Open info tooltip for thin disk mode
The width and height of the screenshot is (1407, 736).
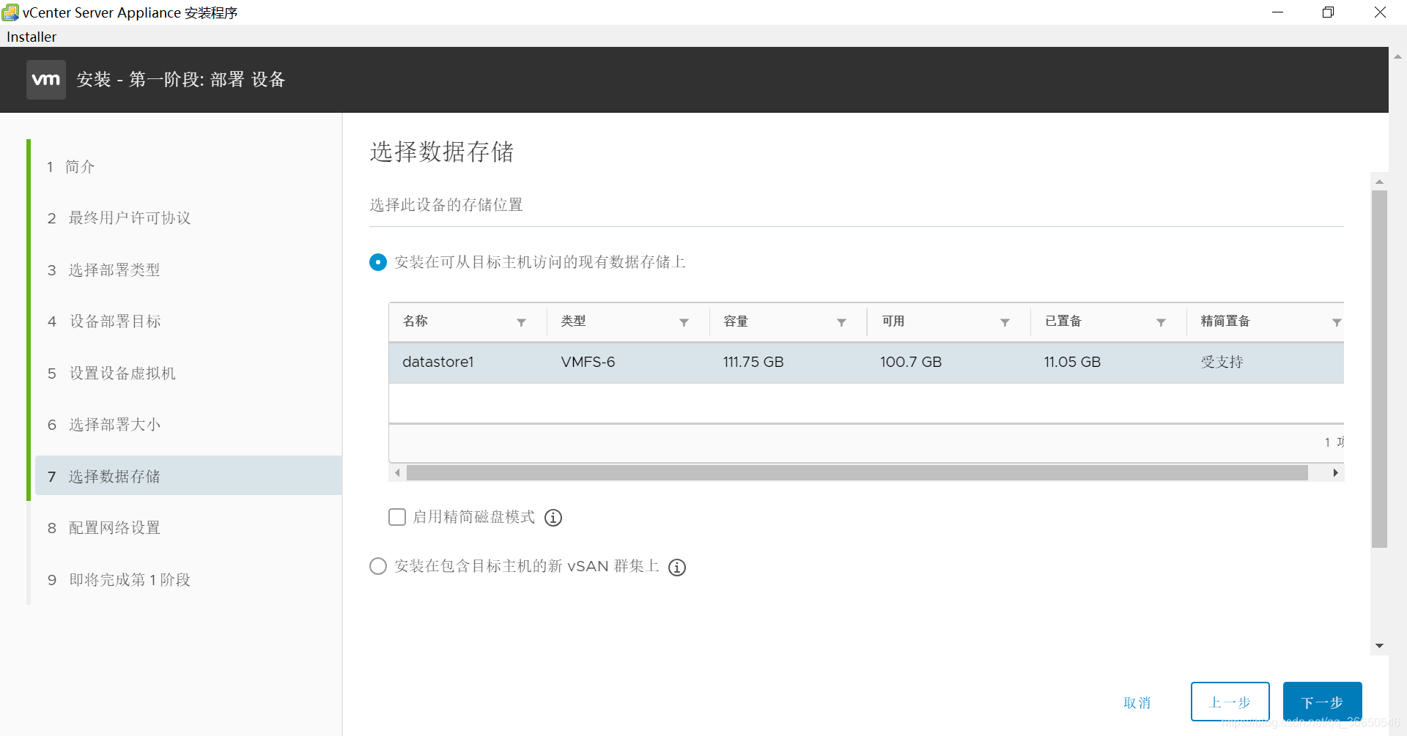(553, 518)
